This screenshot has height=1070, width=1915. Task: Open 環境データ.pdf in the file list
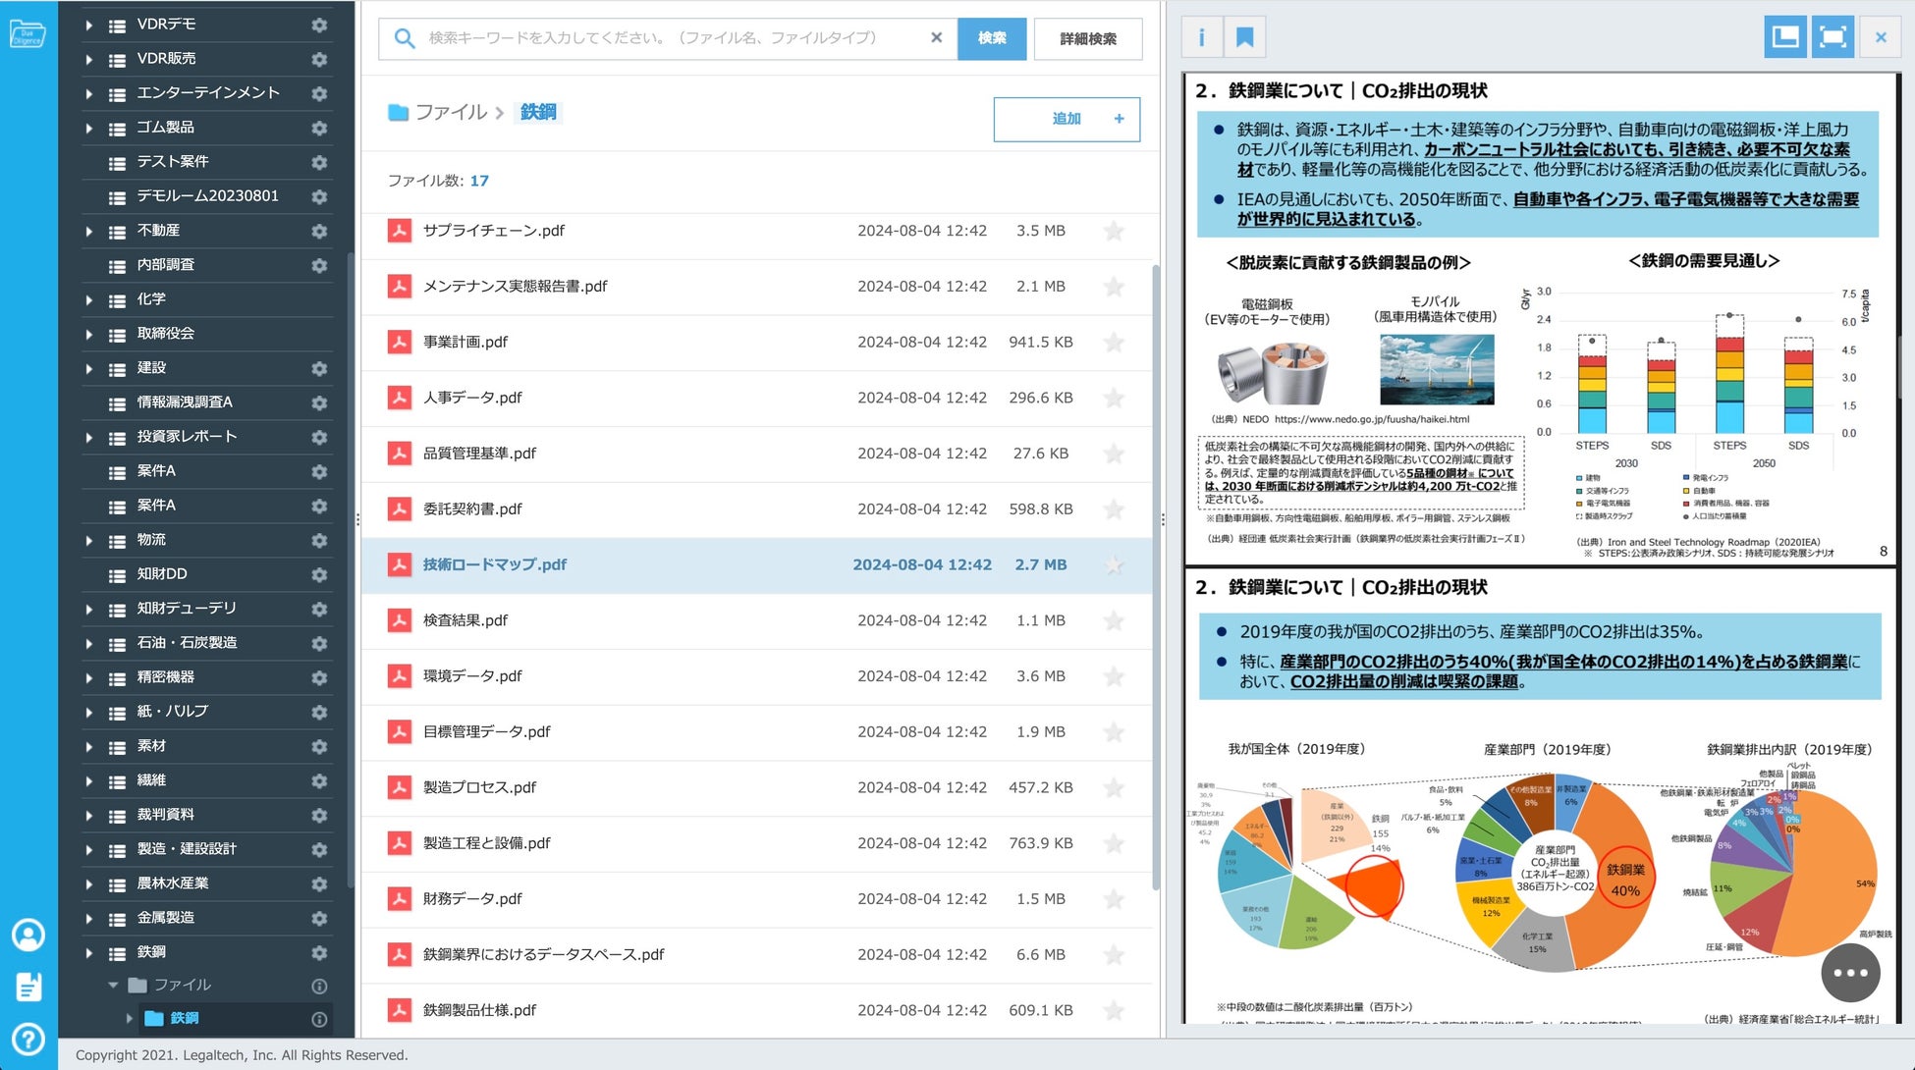tap(472, 676)
